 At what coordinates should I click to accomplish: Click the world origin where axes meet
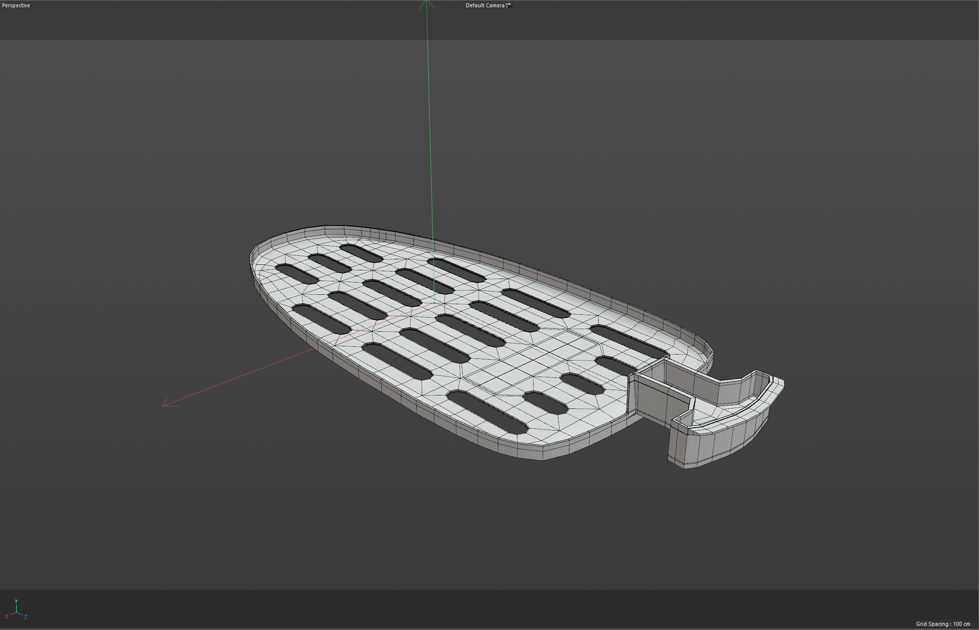click(434, 303)
